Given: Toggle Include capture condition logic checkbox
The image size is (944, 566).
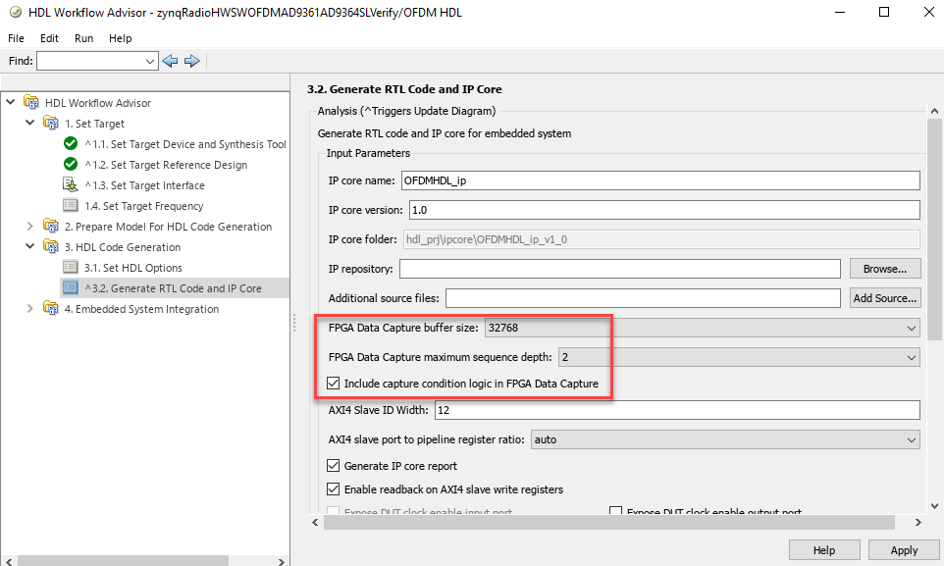Looking at the screenshot, I should click(334, 383).
